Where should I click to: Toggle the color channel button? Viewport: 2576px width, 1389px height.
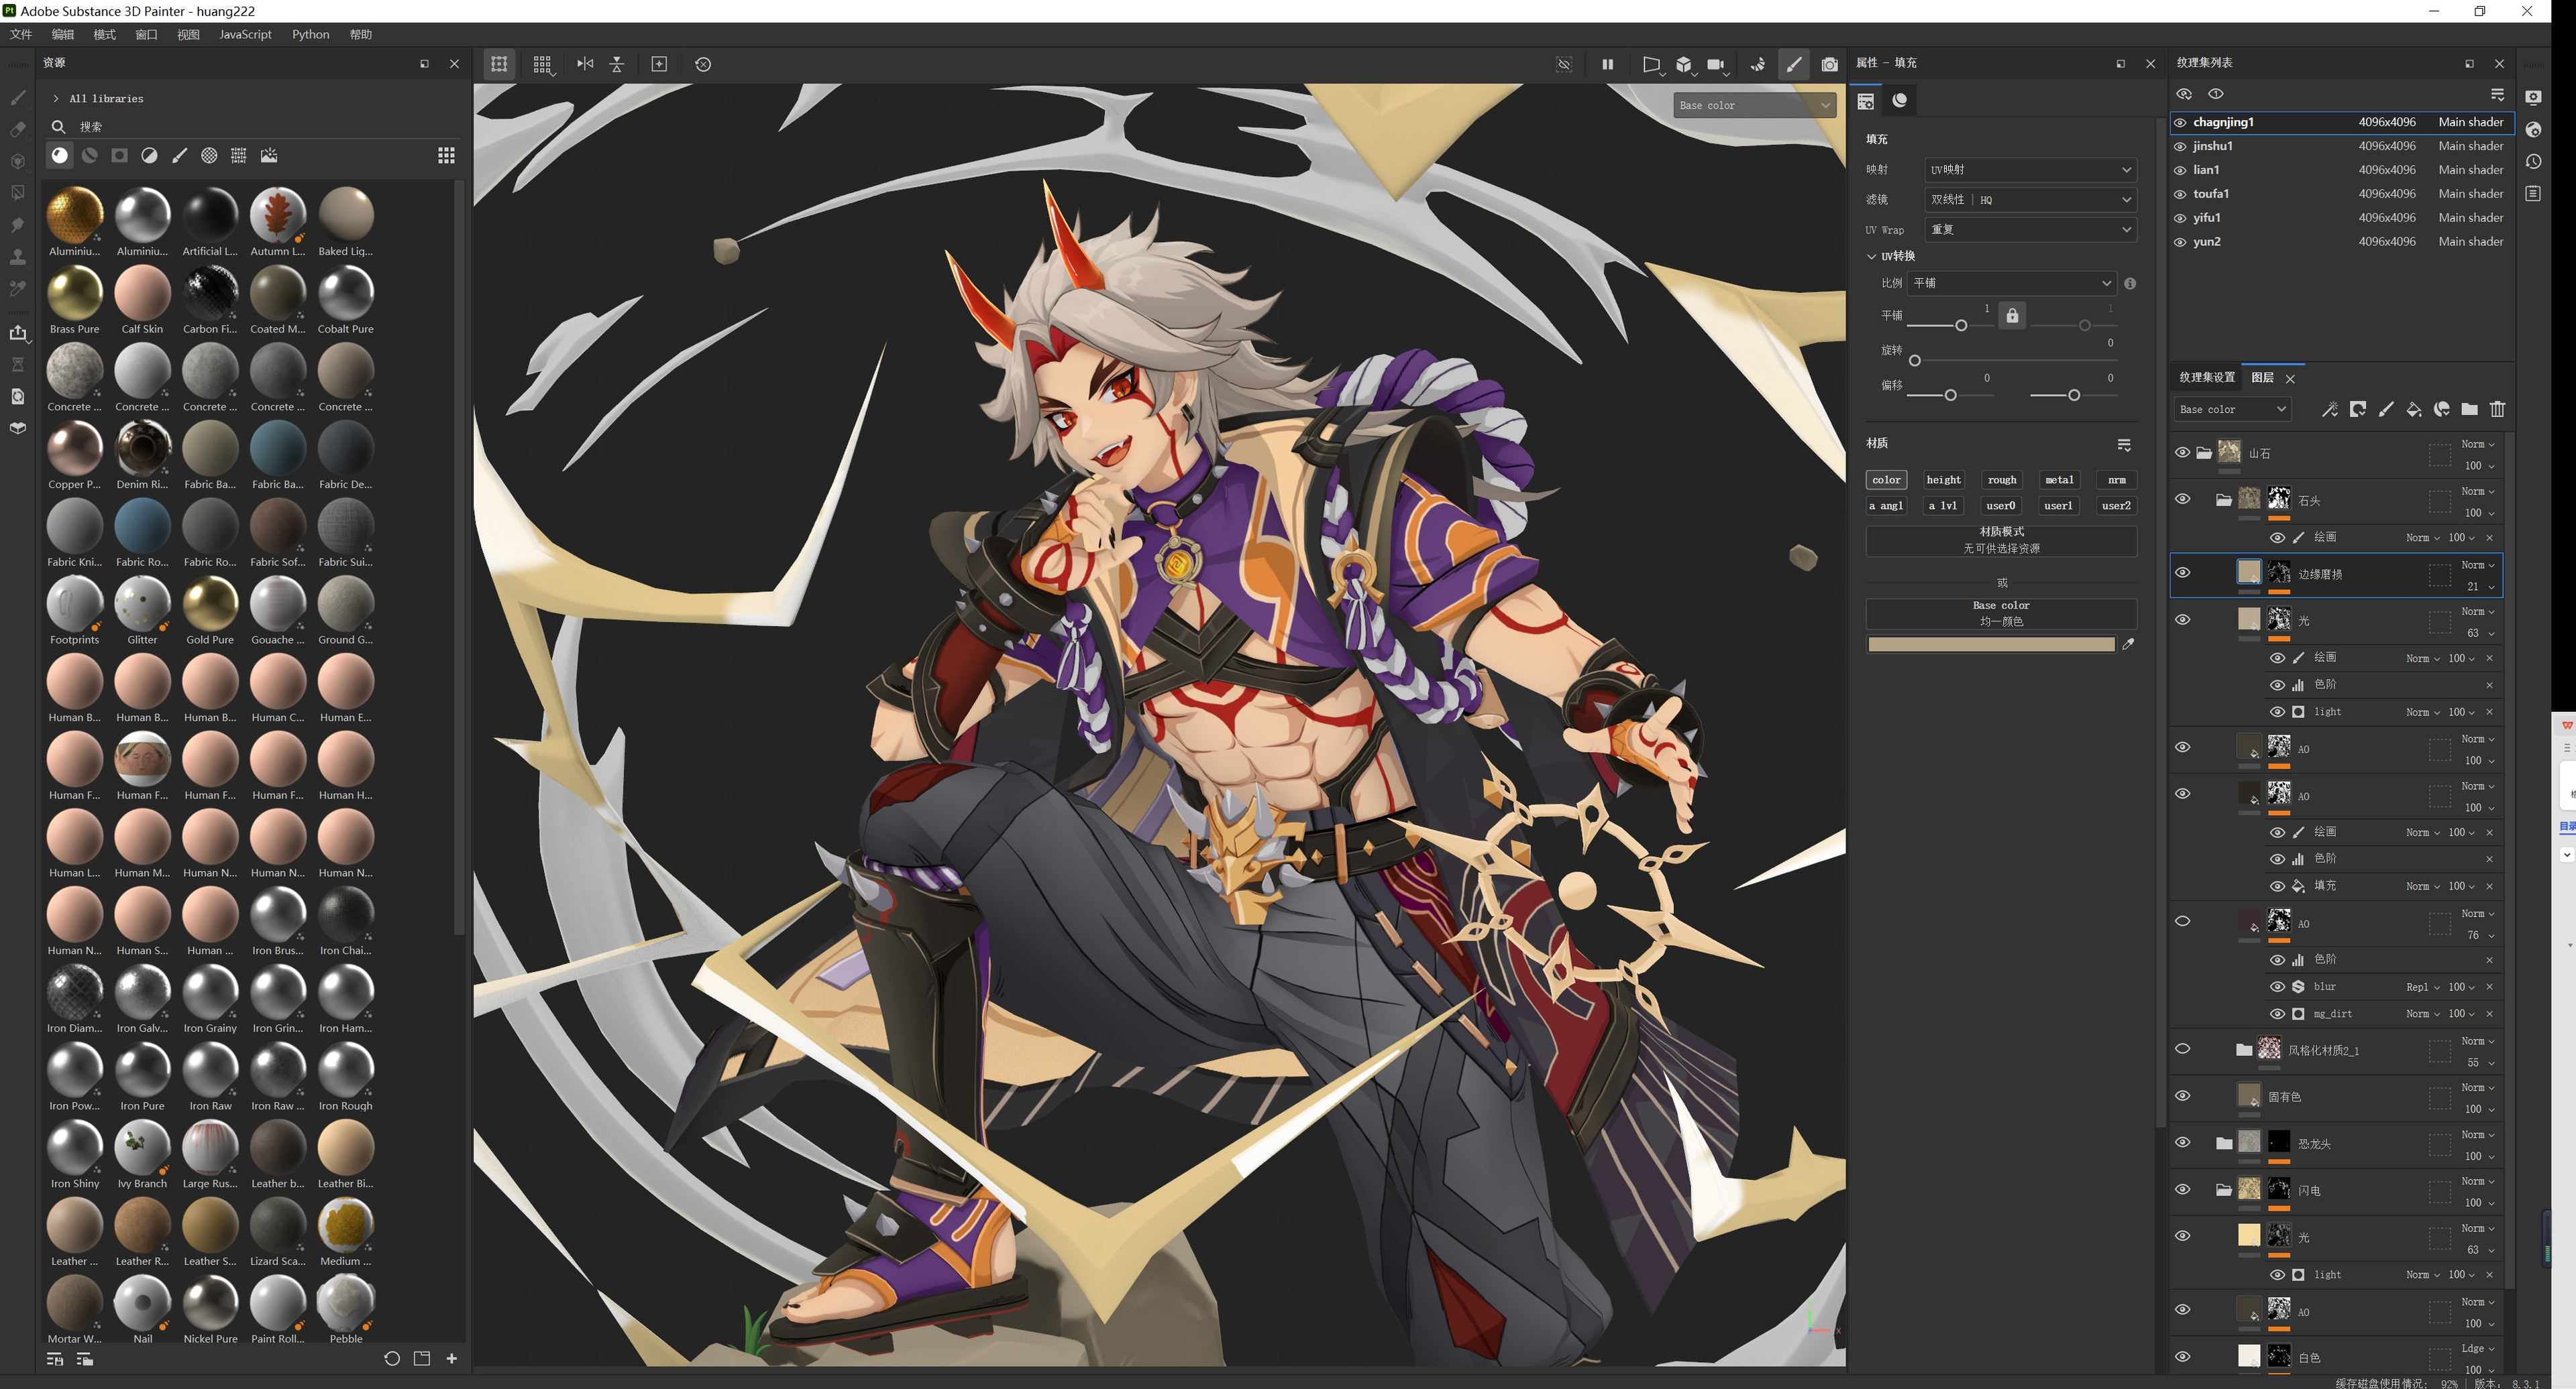pos(1886,480)
